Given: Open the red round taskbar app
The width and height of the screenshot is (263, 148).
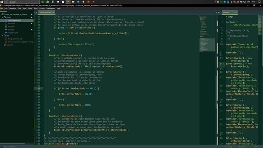Looking at the screenshot, I should (x=88, y=2).
